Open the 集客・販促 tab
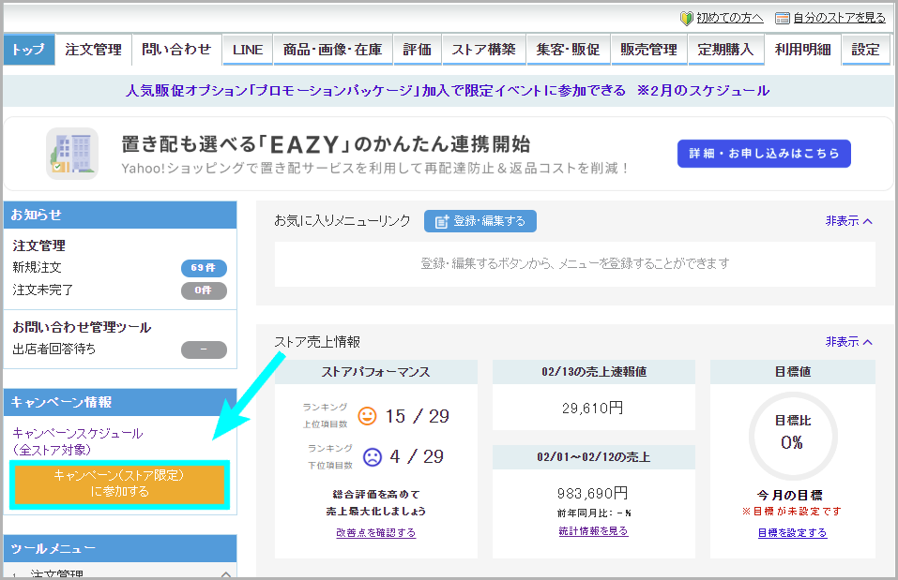The height and width of the screenshot is (580, 898). click(x=568, y=50)
